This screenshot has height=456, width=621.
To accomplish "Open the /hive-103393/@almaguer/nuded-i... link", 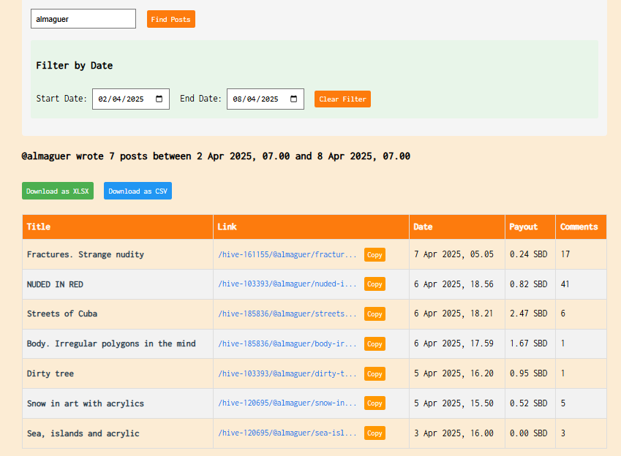I will pyautogui.click(x=287, y=284).
